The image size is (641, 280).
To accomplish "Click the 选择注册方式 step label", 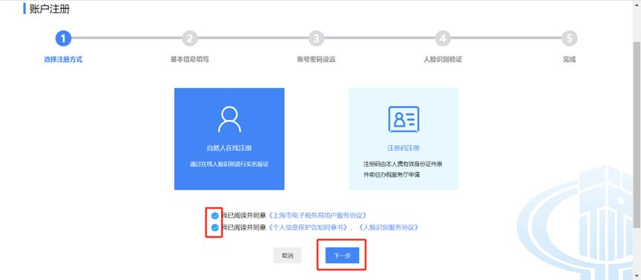I will 63,59.
